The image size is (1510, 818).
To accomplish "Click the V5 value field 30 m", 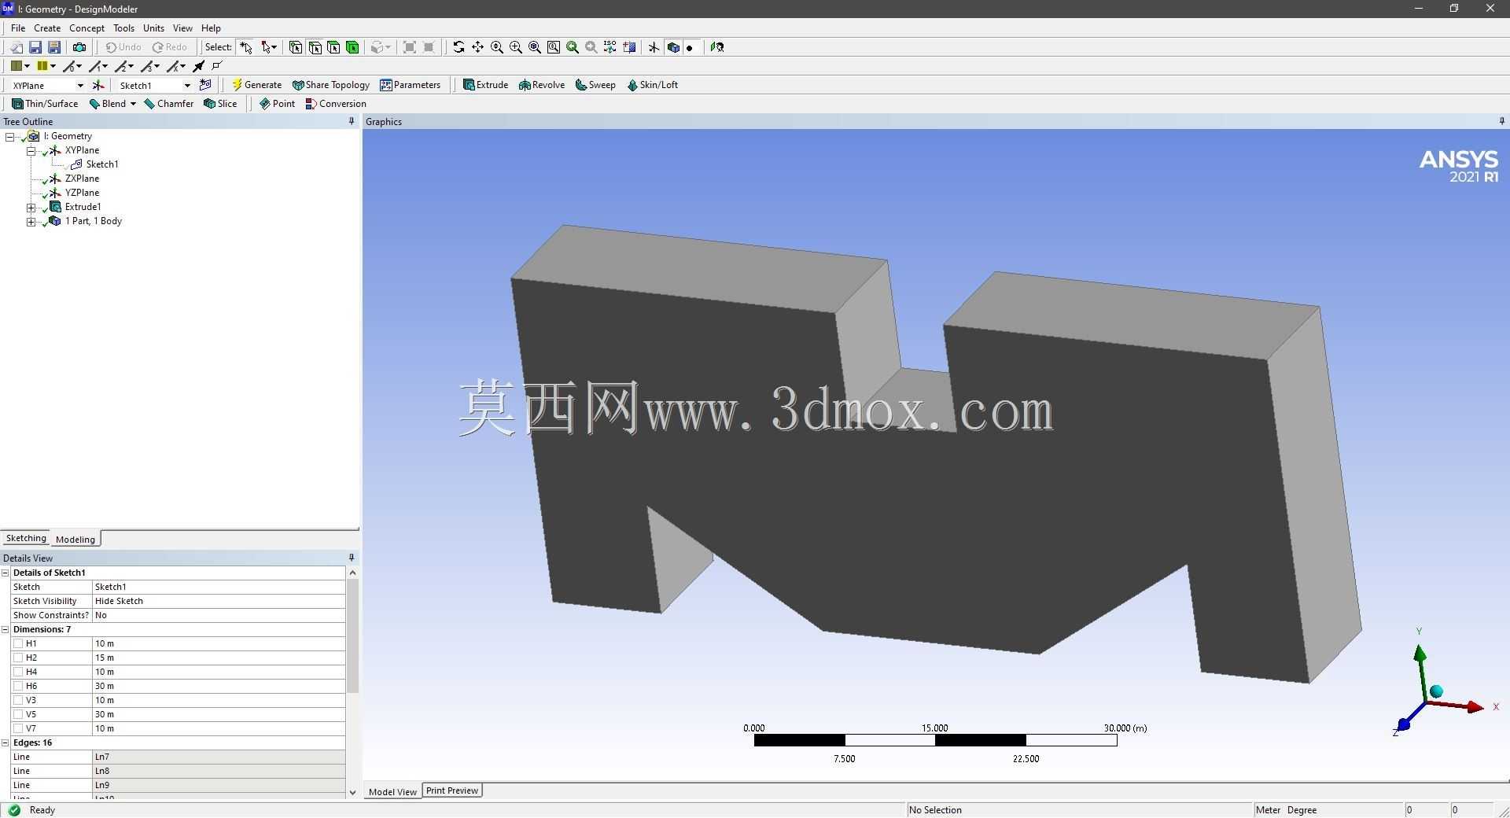I will (219, 714).
